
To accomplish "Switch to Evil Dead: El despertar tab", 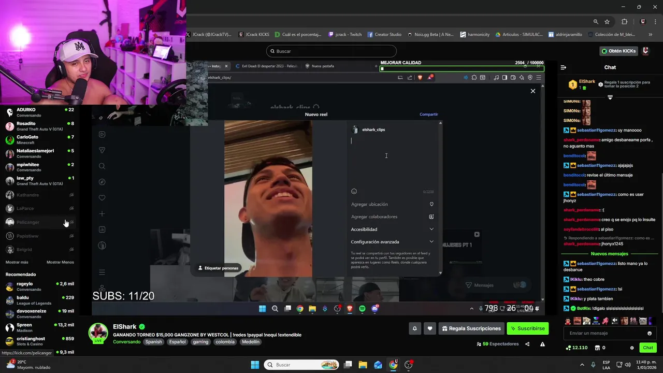I will (266, 66).
